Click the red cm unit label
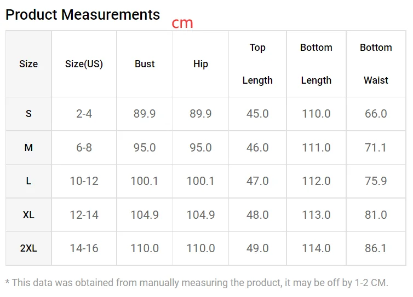 click(x=182, y=23)
